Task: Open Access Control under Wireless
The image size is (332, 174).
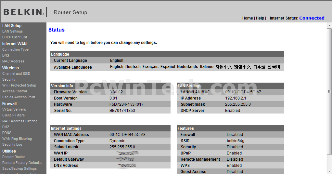Action: (14, 91)
